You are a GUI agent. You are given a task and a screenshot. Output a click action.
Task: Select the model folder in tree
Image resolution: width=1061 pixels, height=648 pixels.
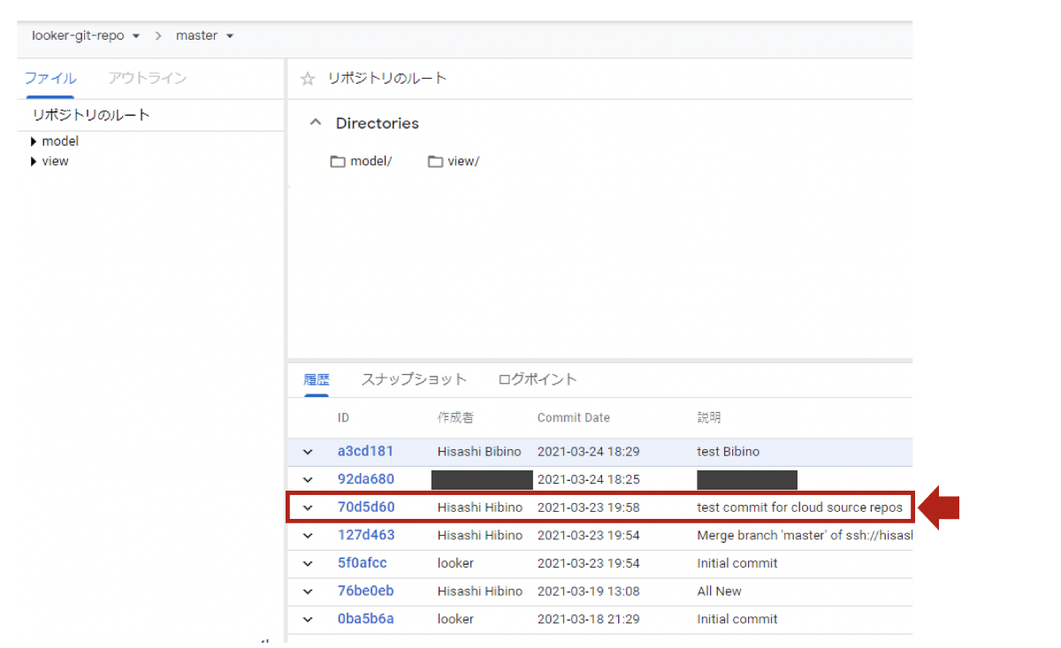[x=60, y=141]
